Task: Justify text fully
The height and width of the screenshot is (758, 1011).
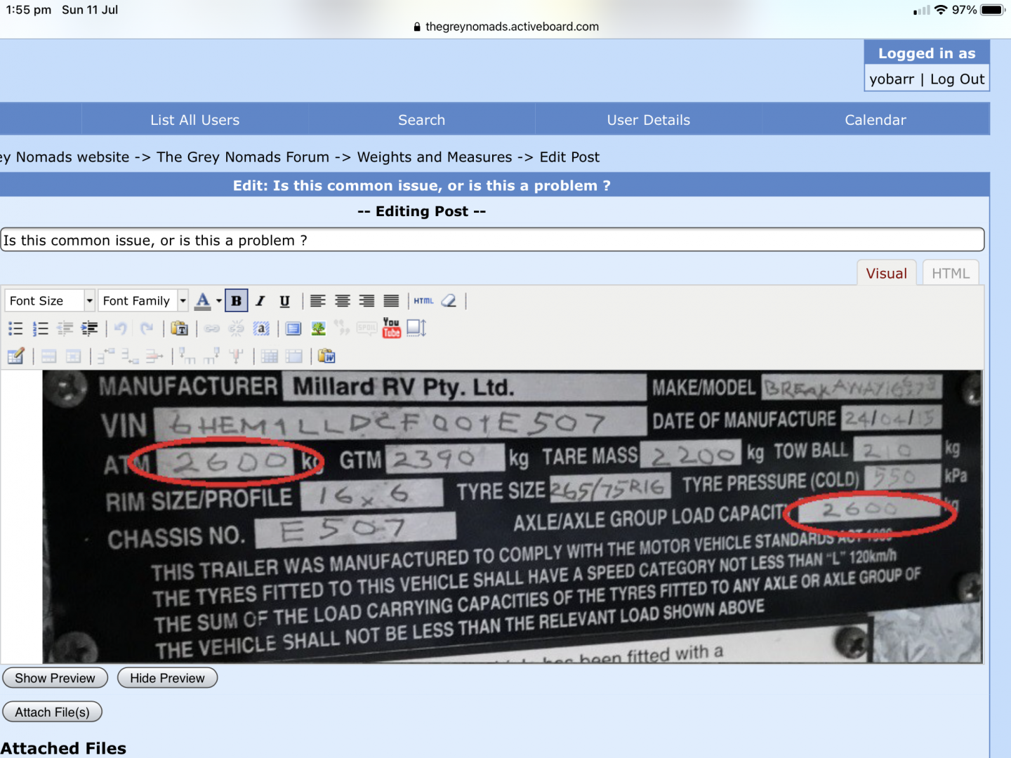Action: tap(391, 301)
